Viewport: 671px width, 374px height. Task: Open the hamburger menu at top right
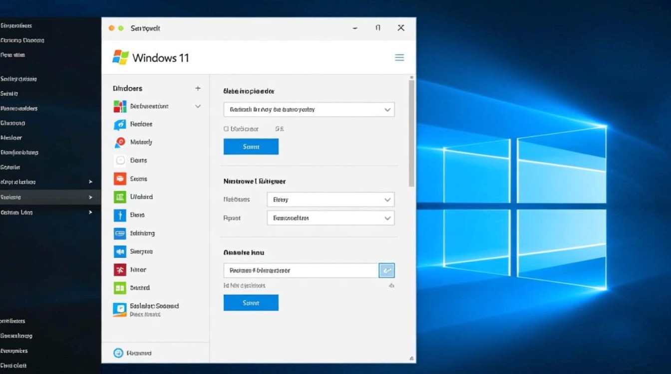pos(399,57)
